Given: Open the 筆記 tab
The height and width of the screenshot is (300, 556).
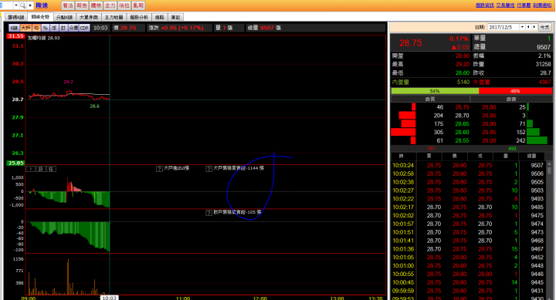Looking at the screenshot, I should [175, 18].
